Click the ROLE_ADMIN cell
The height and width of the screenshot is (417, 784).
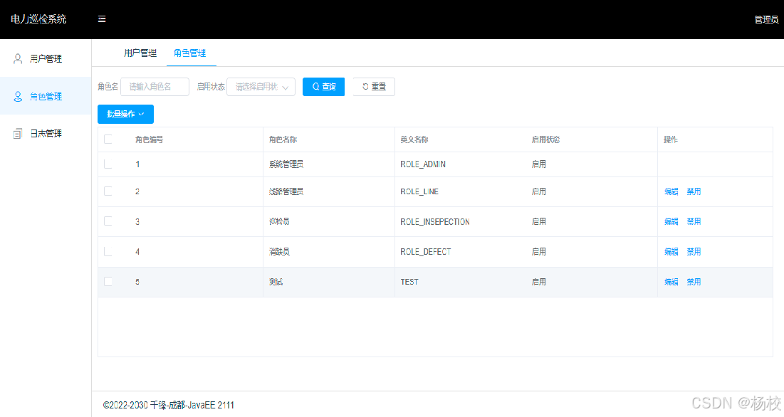click(423, 164)
